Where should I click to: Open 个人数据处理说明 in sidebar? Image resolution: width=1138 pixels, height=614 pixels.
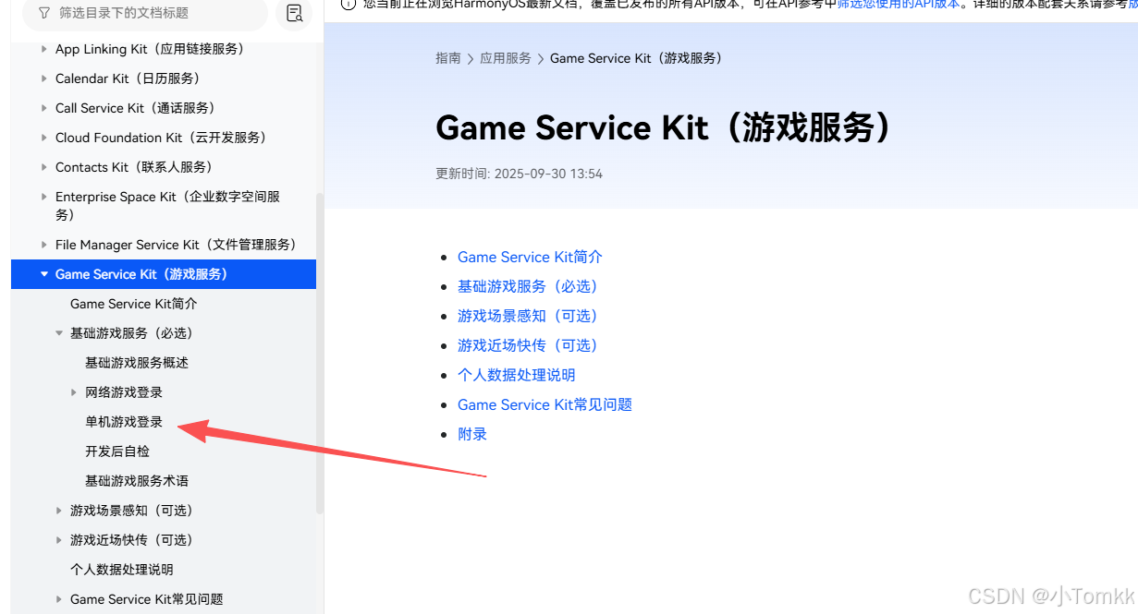(x=122, y=570)
